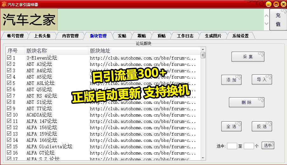Toggle checkbox for ALFA 147论坛
This screenshot has height=165, width=287.
tap(9, 121)
